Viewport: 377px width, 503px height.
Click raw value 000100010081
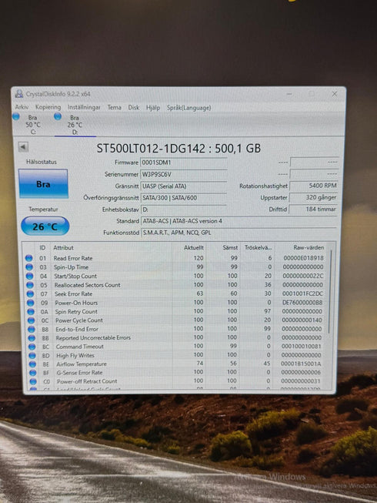(302, 347)
